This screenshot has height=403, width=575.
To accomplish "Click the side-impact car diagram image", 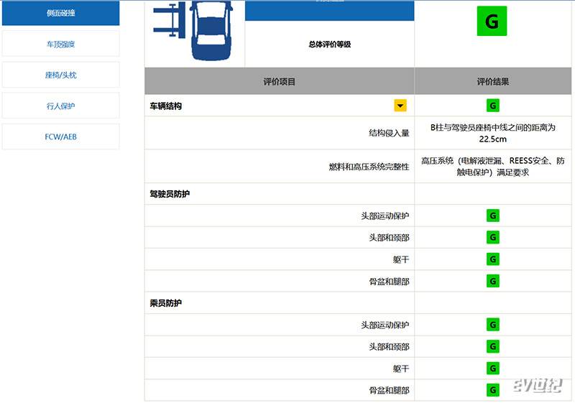I will tap(193, 31).
